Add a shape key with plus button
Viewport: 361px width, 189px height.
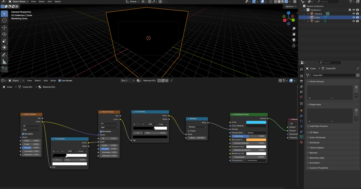(x=356, y=110)
